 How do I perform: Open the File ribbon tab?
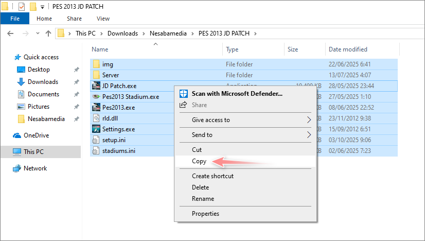(x=15, y=19)
